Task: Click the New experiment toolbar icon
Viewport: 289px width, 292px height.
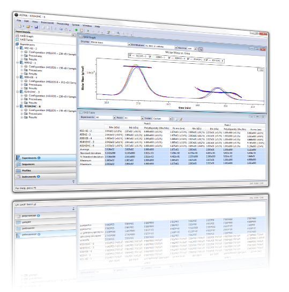Action: click(x=20, y=26)
